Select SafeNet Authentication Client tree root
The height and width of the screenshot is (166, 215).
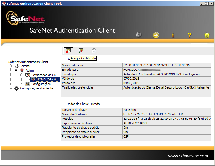tap(28, 62)
